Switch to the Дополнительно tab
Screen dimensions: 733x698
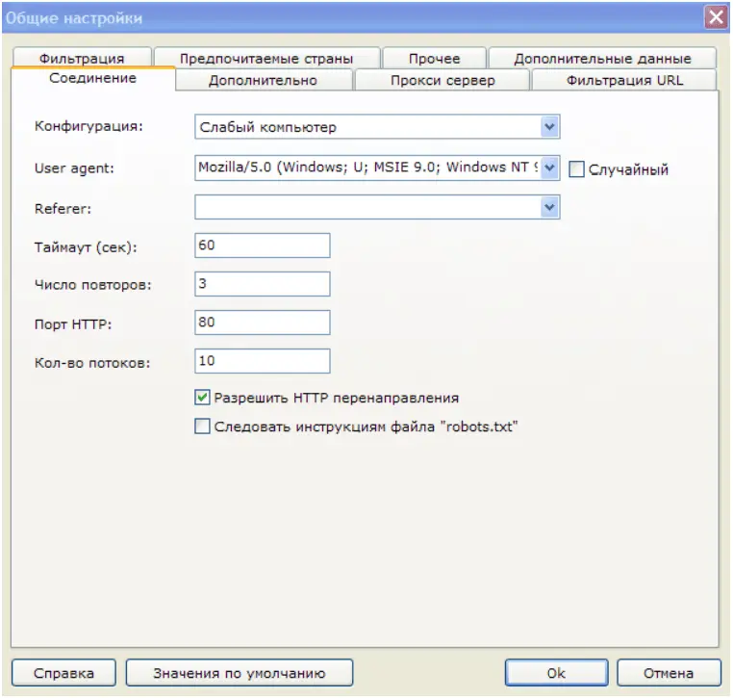pyautogui.click(x=263, y=81)
